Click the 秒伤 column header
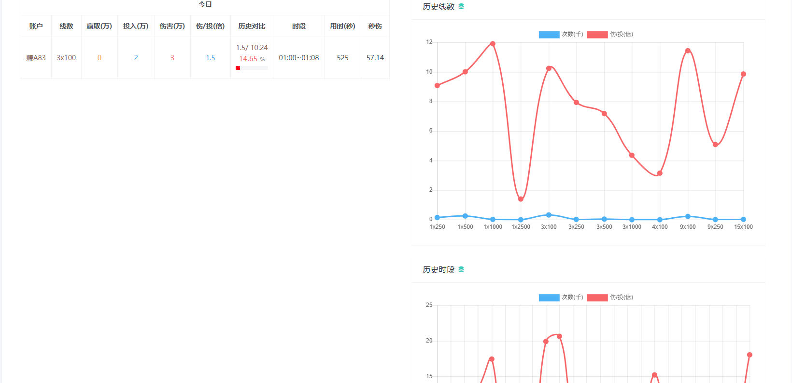Viewport: 792px width, 383px height. click(375, 26)
